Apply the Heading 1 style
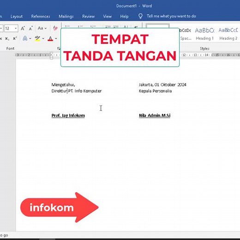The width and height of the screenshot is (240, 240). (x=204, y=34)
